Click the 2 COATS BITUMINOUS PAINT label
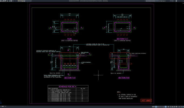The image size is (184, 108). (86, 63)
